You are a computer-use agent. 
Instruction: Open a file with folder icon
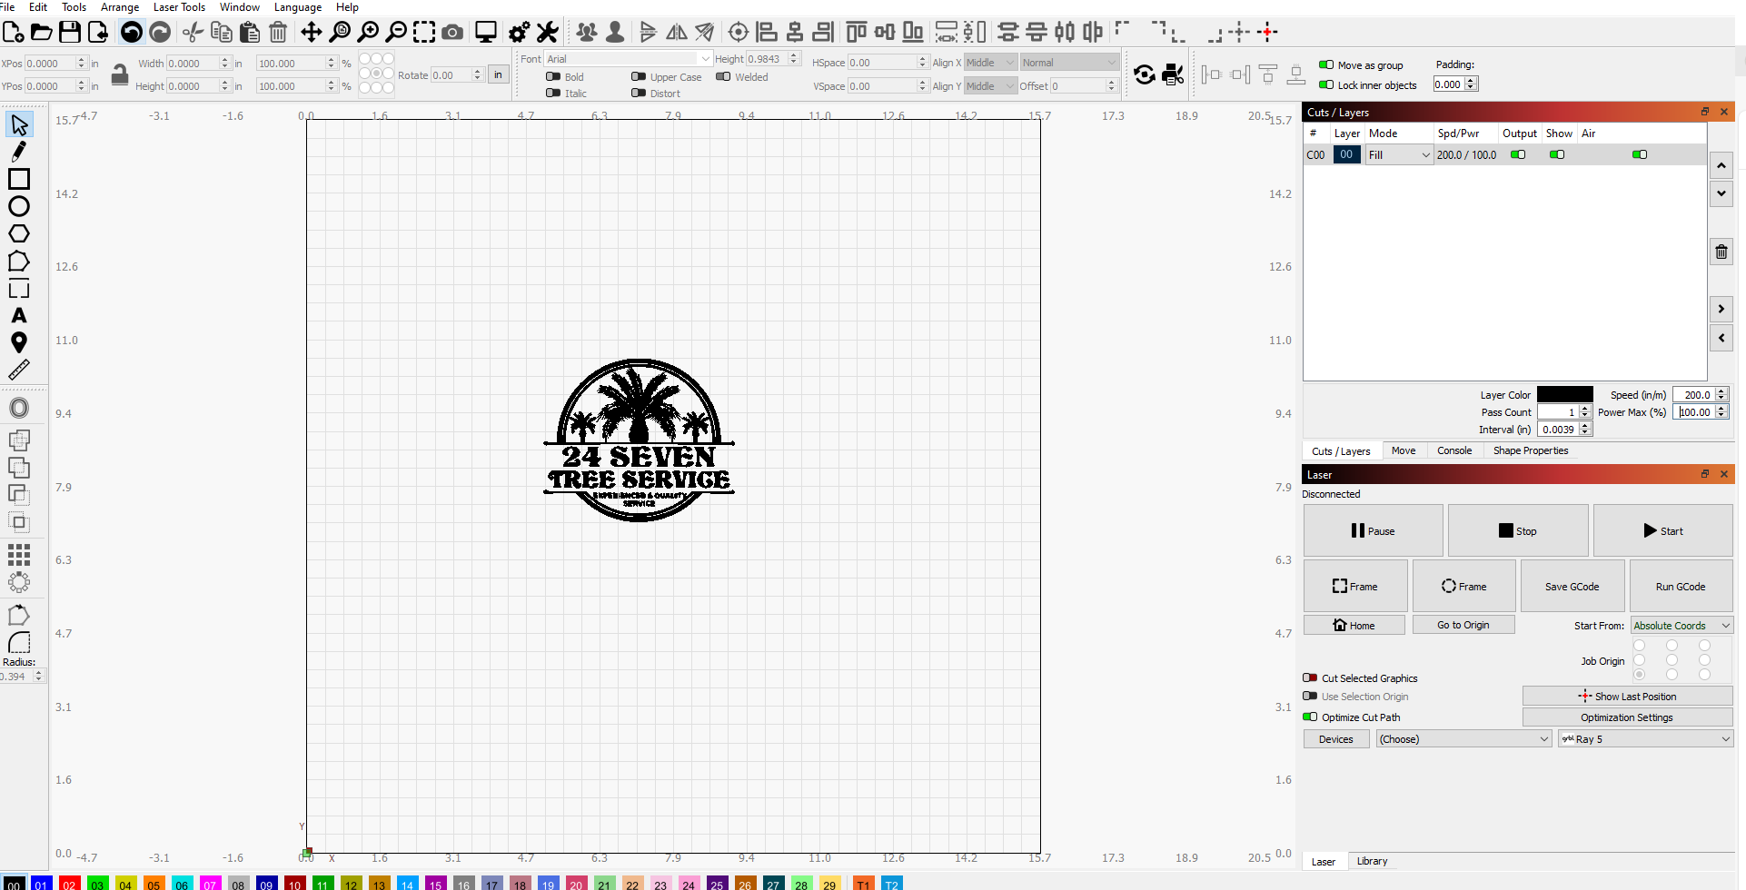click(x=42, y=33)
